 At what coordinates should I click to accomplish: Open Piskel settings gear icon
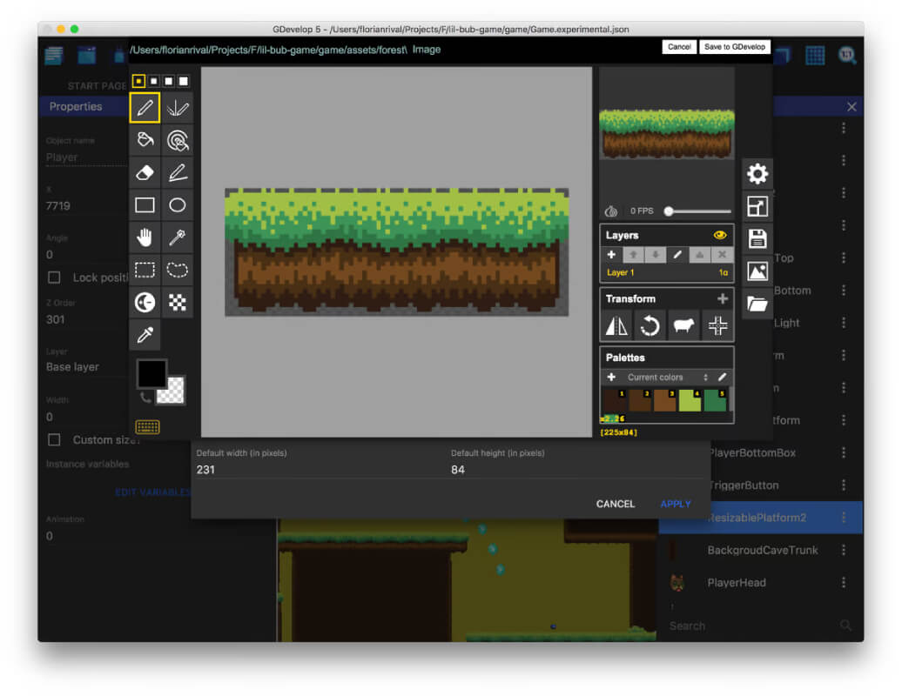(757, 174)
